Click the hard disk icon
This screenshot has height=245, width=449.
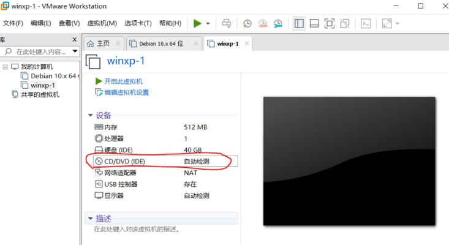point(99,149)
